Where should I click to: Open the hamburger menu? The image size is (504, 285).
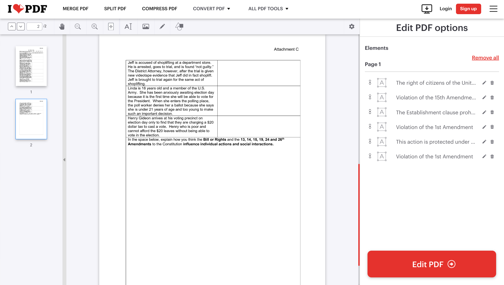pyautogui.click(x=493, y=9)
